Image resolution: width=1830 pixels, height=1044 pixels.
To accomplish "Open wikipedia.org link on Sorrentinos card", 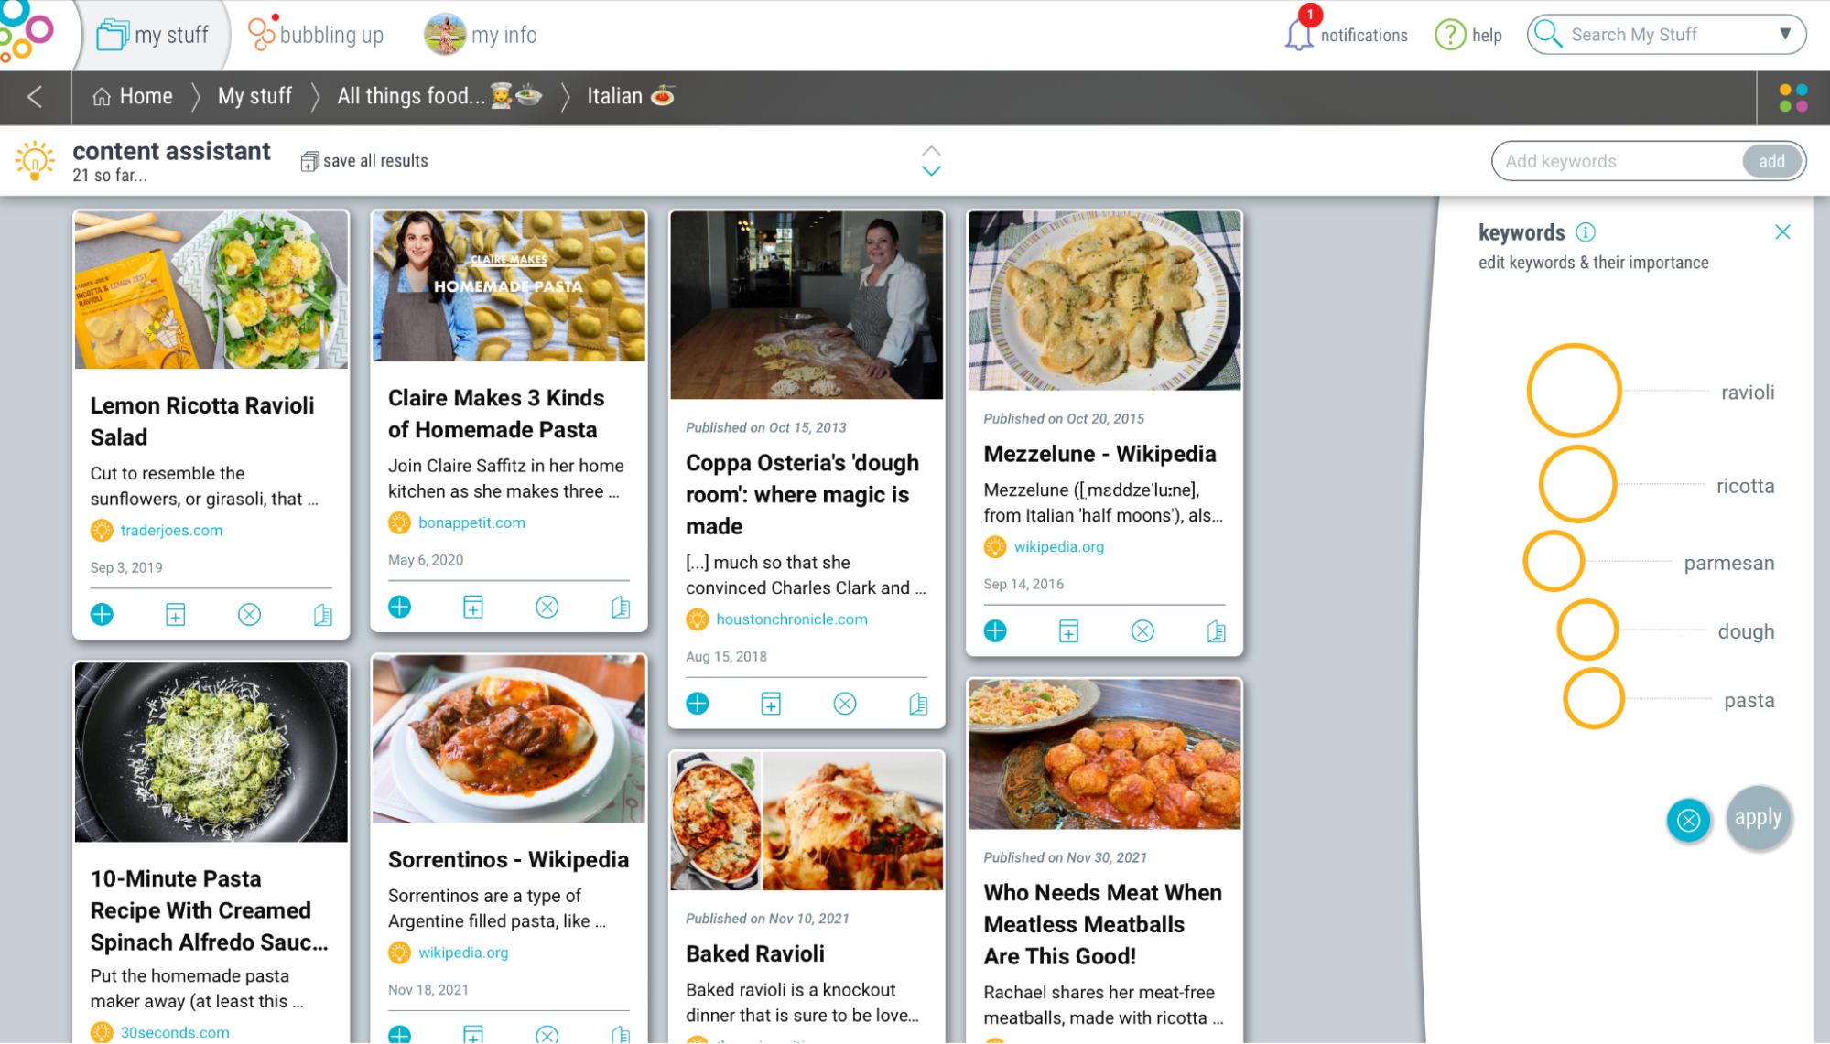I will pos(462,953).
